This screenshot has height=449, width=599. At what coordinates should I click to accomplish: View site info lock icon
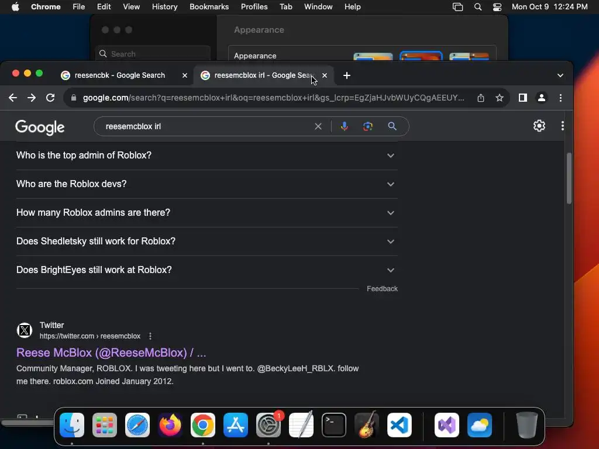74,98
